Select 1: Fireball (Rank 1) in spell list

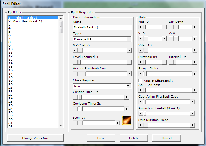pos(33,18)
